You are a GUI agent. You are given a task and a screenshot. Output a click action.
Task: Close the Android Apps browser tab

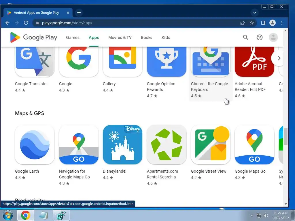point(68,13)
